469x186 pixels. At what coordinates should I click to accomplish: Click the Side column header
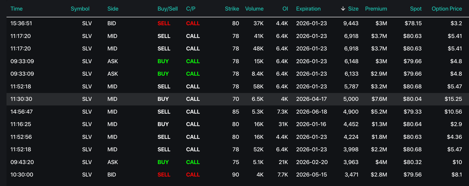(113, 9)
